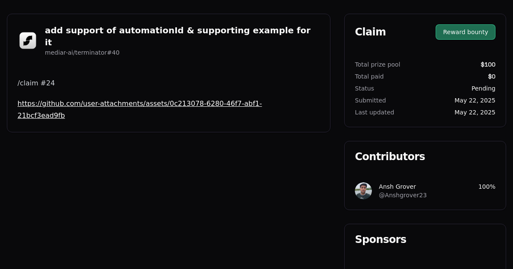Click the Pending status label

[x=483, y=88]
